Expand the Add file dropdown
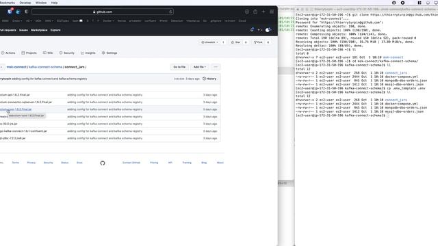This screenshot has width=438, height=246. pyautogui.click(x=200, y=67)
